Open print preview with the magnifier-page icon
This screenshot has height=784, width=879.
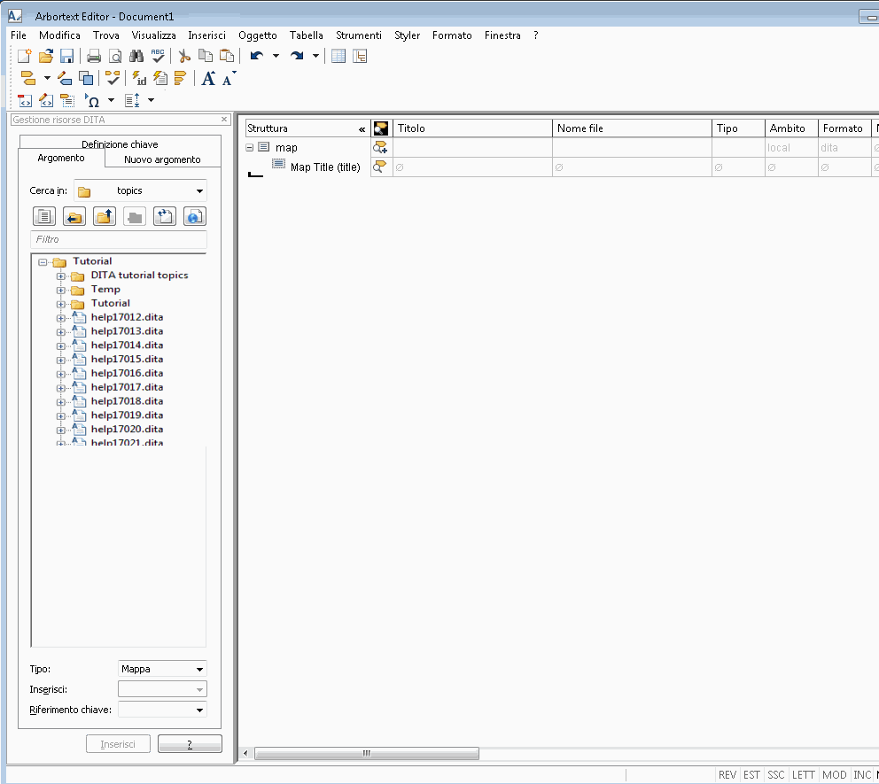pyautogui.click(x=115, y=56)
